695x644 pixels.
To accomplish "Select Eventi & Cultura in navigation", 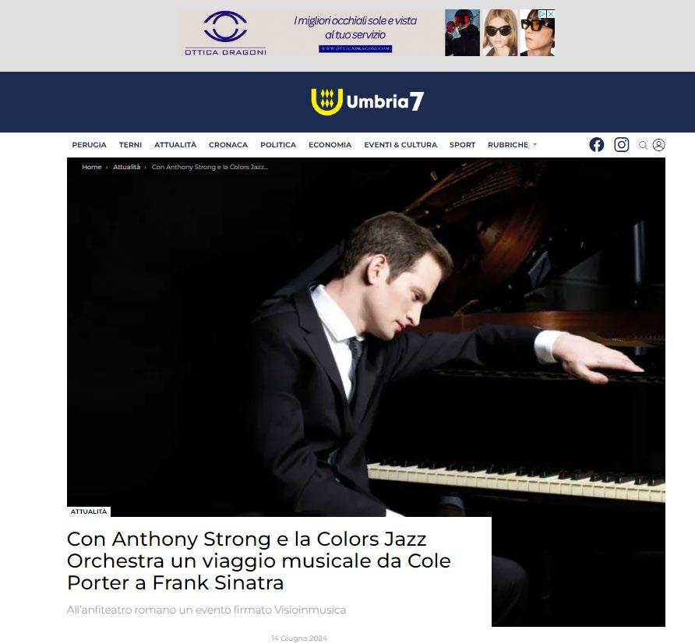I will click(x=400, y=145).
